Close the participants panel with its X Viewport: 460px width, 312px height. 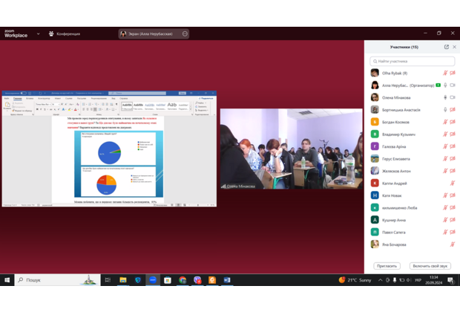click(454, 47)
